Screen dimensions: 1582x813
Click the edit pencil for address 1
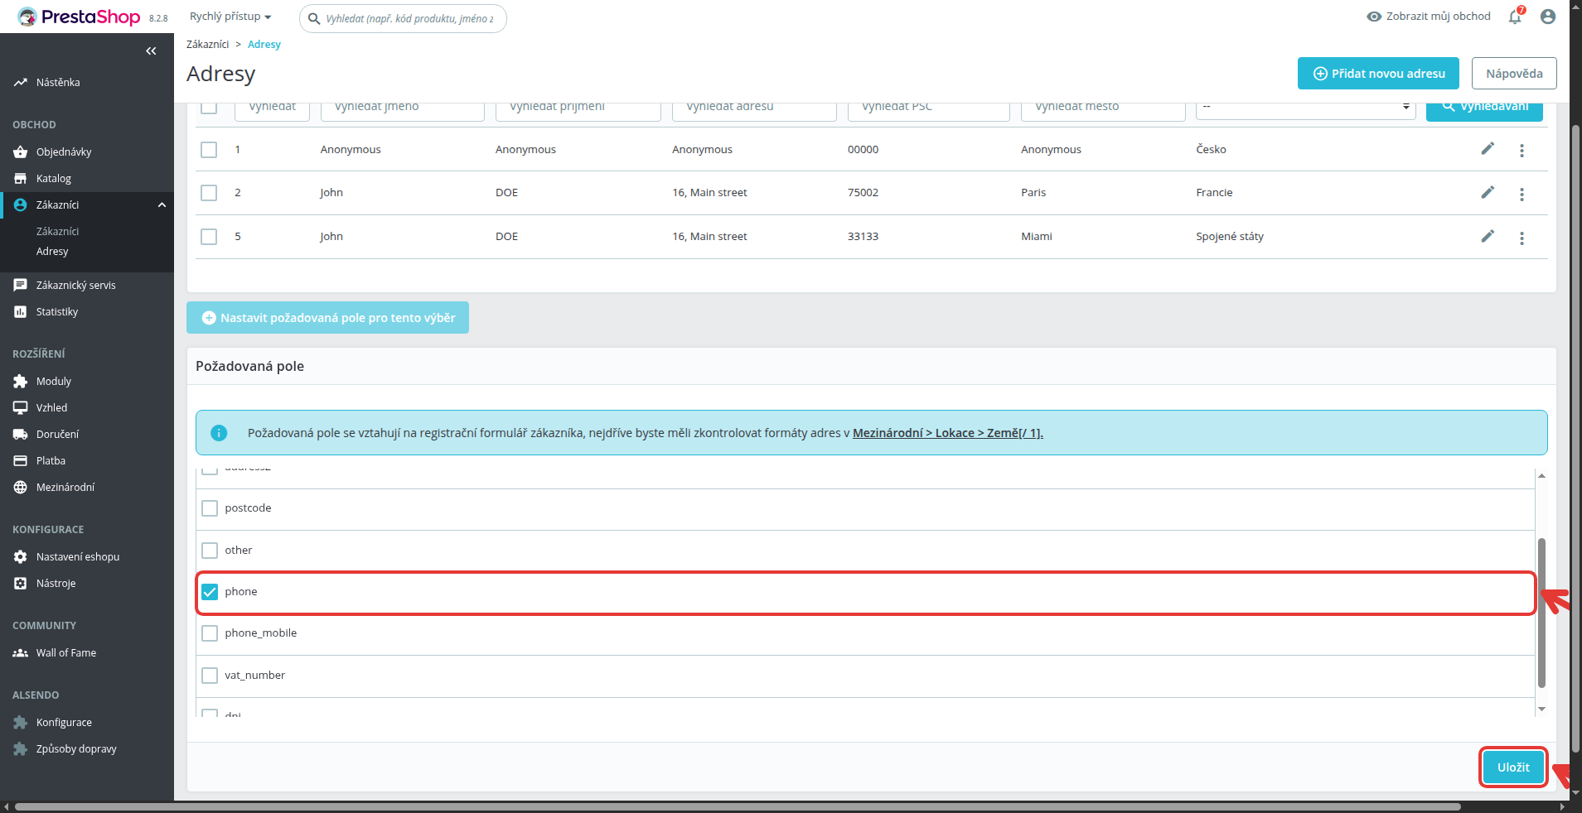1488,148
